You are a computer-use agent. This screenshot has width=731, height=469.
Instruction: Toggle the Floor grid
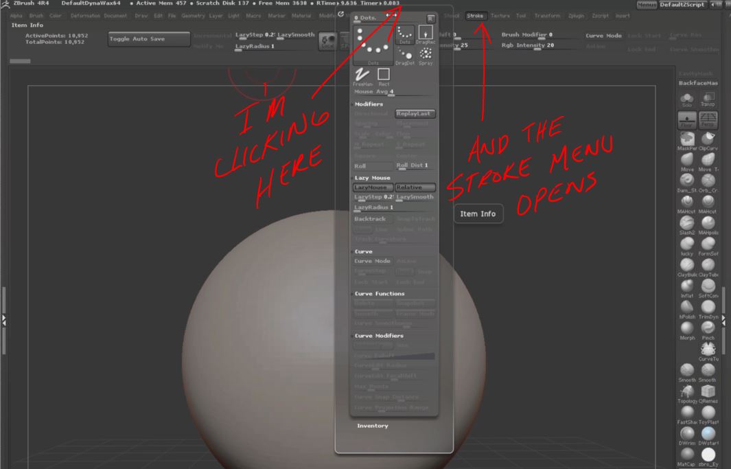click(x=687, y=119)
